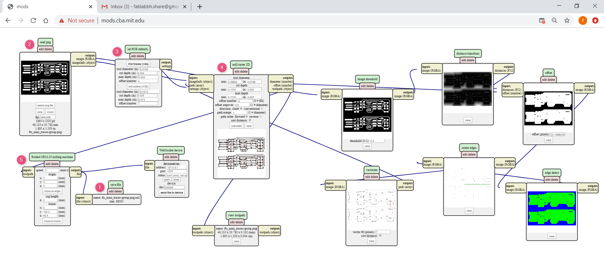Apply mill outline (1/32) defaults
604x256 pixels.
138,86
